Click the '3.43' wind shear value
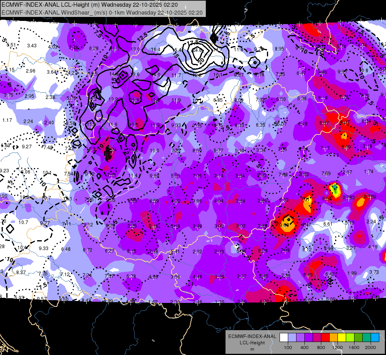 32,46
